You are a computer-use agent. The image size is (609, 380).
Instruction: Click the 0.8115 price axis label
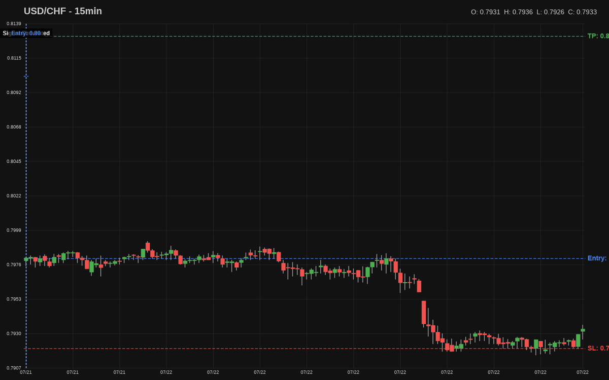coord(14,58)
